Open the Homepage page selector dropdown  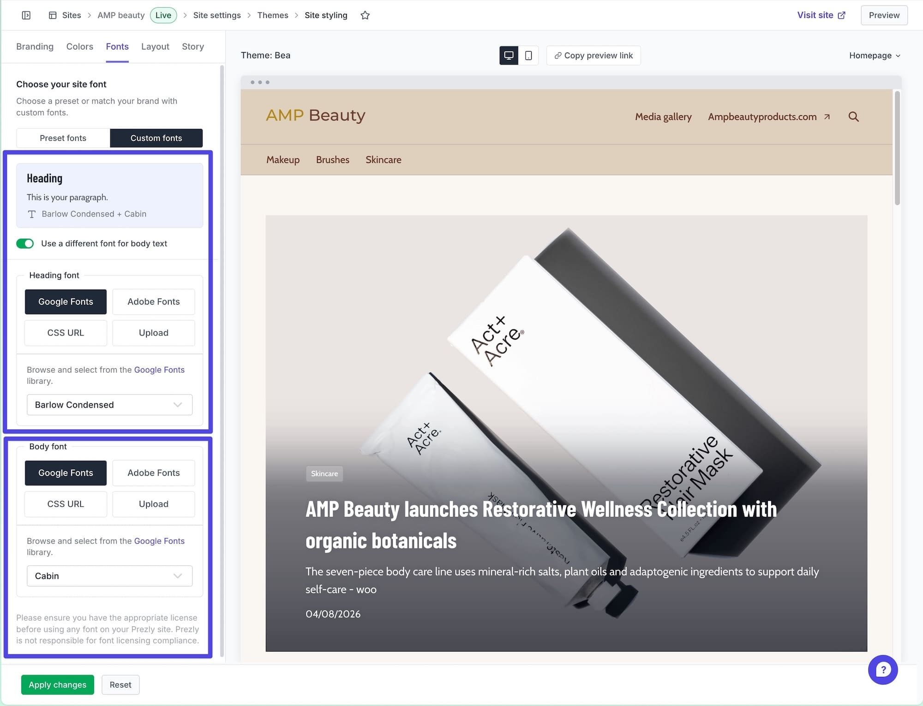point(875,55)
